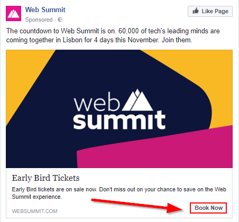
Task: Open the Web Summit page name link
Action: [45, 10]
